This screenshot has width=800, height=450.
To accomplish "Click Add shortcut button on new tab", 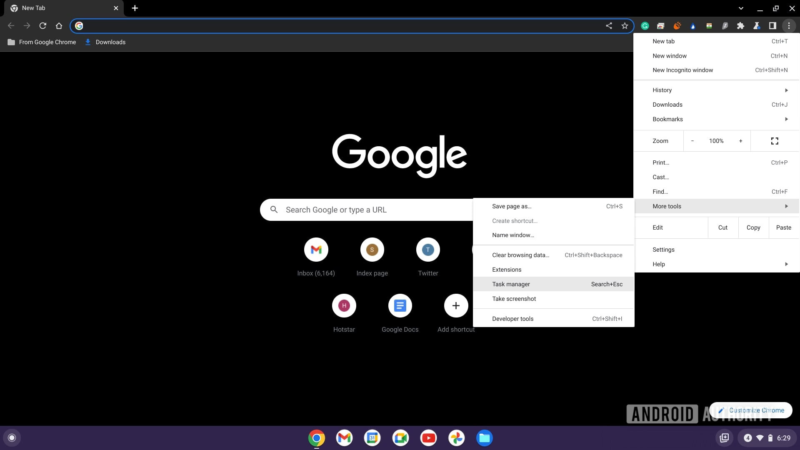I will [x=455, y=305].
